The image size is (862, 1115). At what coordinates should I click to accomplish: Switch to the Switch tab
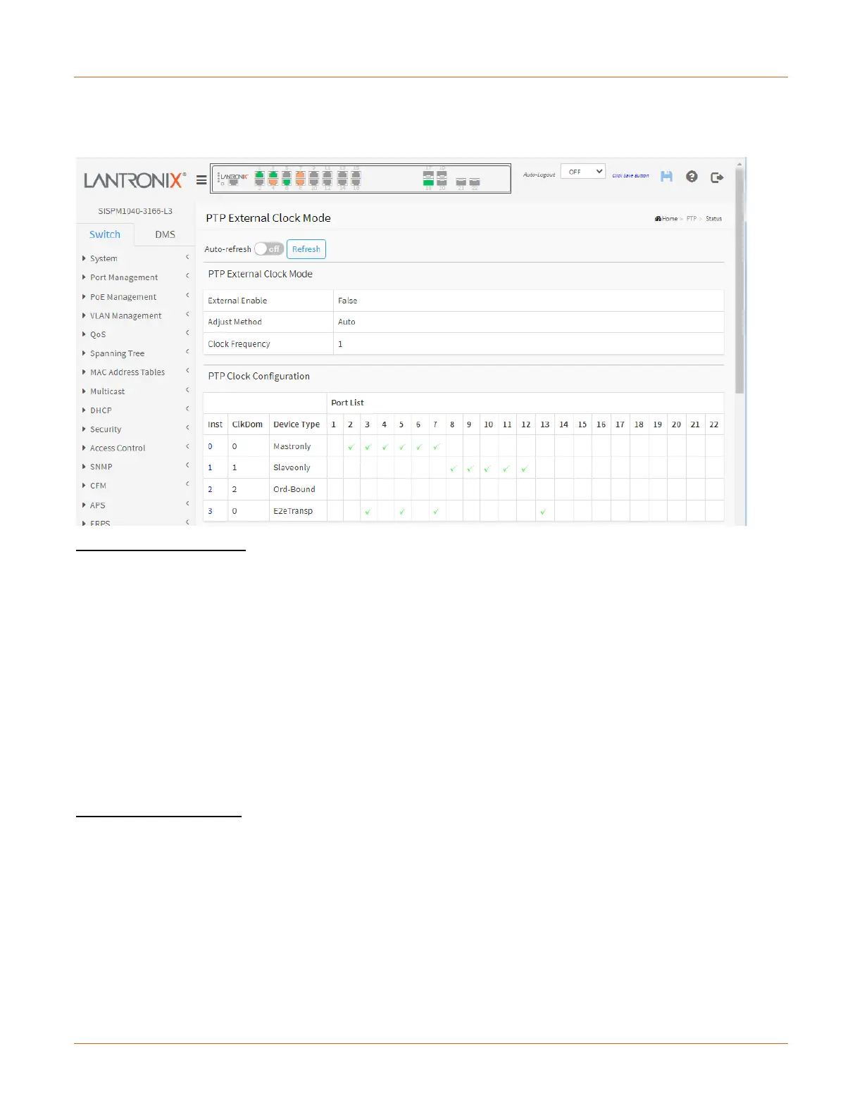(x=105, y=234)
